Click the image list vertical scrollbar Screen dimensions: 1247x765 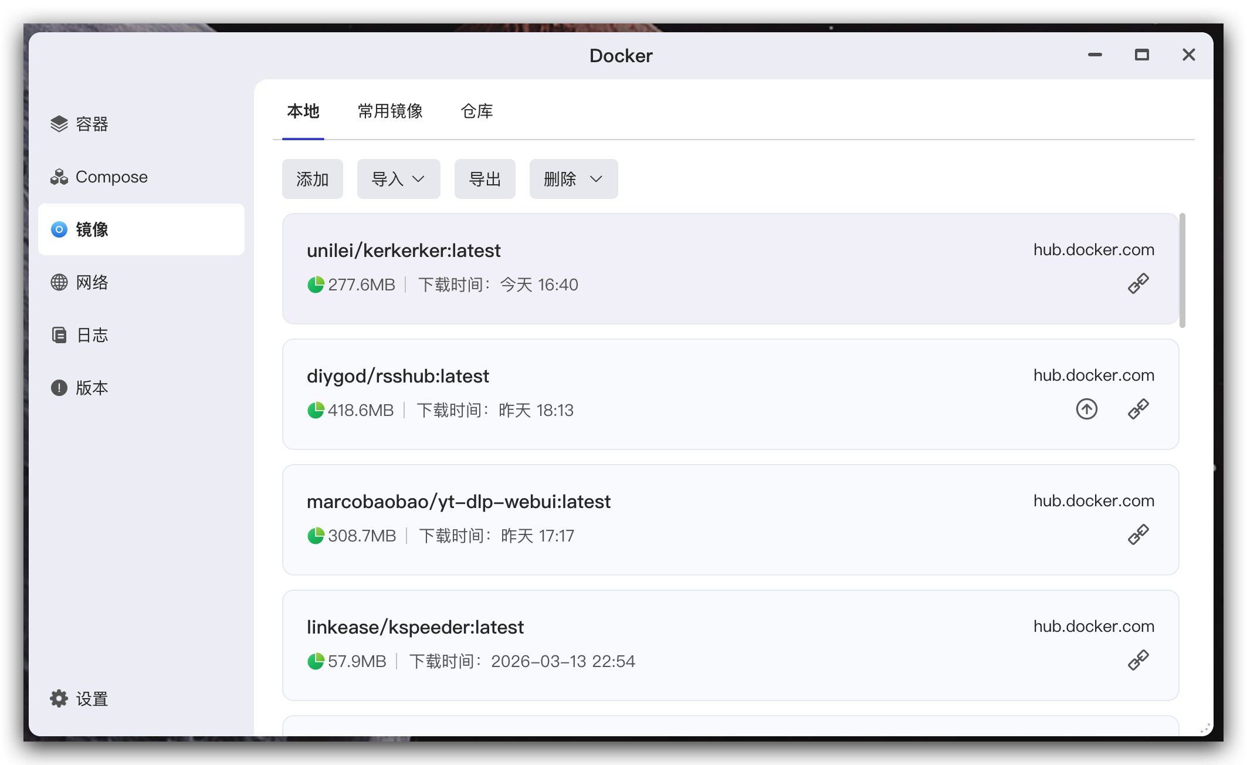1182,271
